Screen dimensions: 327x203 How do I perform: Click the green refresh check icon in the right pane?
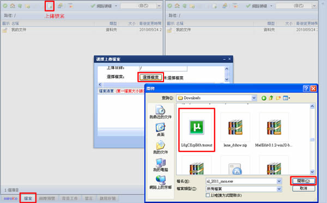click(x=169, y=6)
